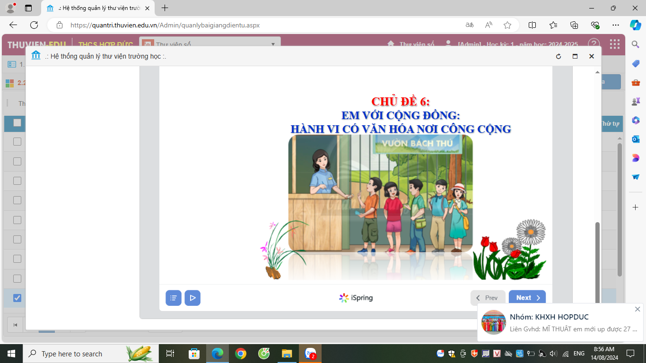Open the iSpring slide outline list
The height and width of the screenshot is (363, 646).
tap(174, 298)
